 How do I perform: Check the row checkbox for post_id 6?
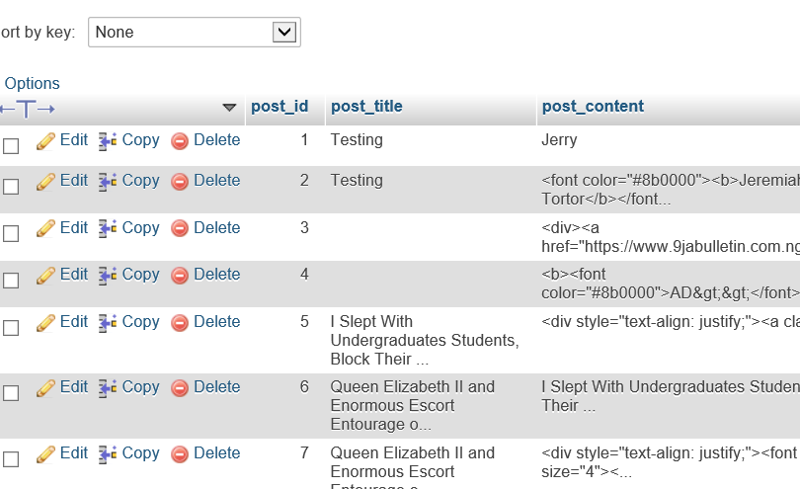(x=11, y=393)
